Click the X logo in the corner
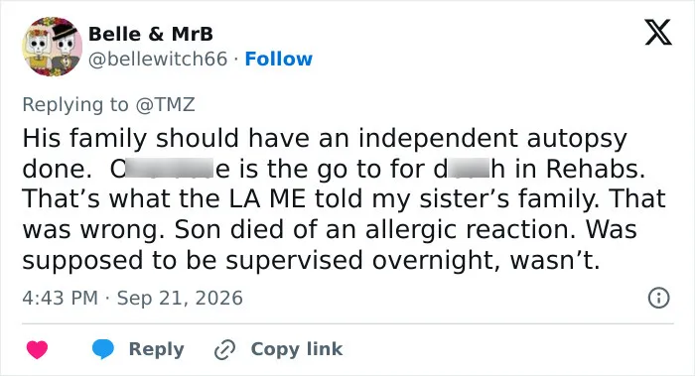695x376 pixels. coord(658,32)
